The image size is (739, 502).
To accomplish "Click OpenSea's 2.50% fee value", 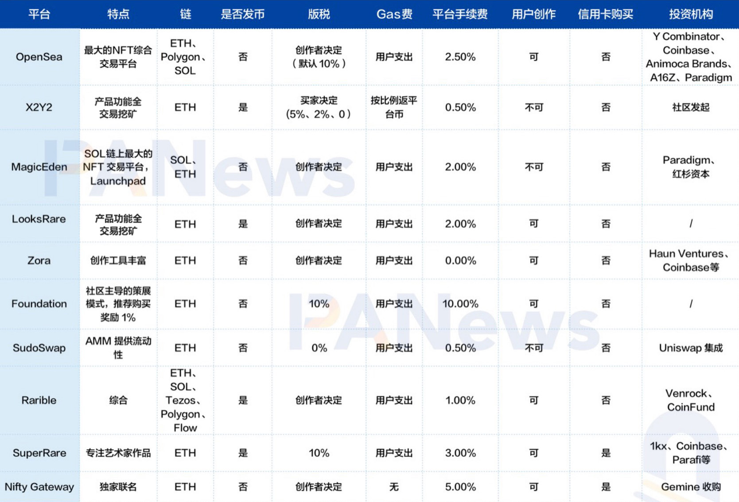I will point(461,57).
